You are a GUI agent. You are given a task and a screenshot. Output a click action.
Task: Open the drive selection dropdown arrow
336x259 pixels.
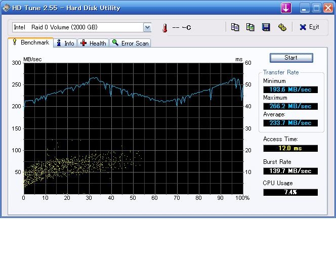147,27
